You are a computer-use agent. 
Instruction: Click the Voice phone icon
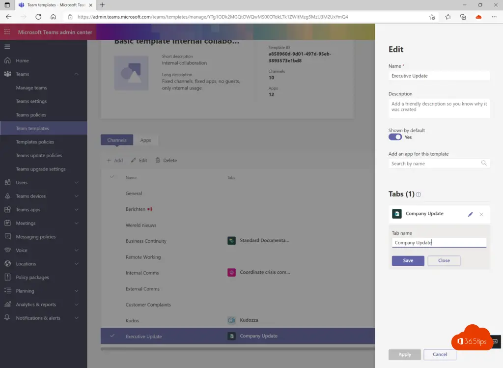tap(8, 250)
